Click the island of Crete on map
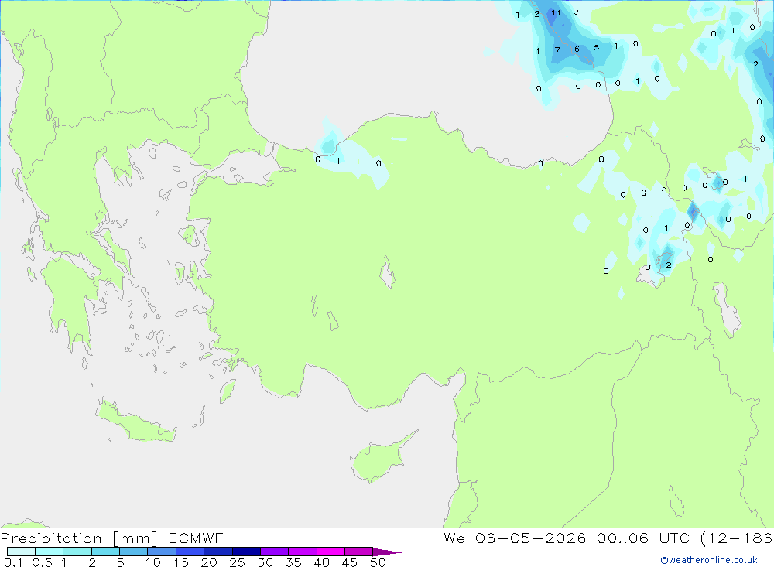Screen dimensions: 774x567 134,421
